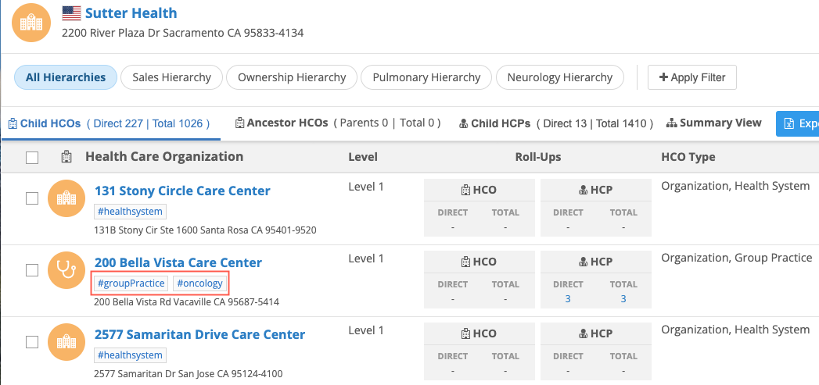Click the 131 Stony Circle building icon
819x385 pixels.
(x=66, y=198)
